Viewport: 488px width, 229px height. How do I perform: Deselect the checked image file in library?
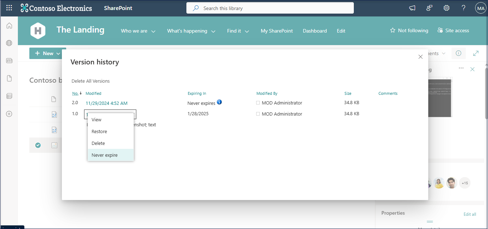point(38,145)
